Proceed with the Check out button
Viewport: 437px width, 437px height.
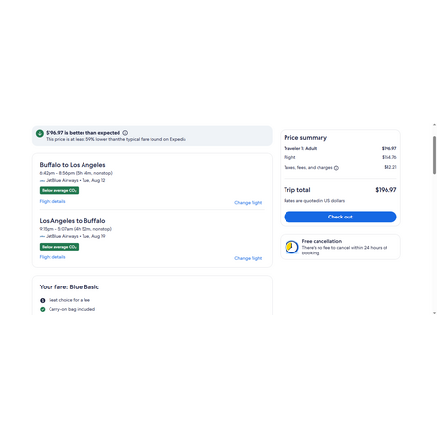pos(340,217)
